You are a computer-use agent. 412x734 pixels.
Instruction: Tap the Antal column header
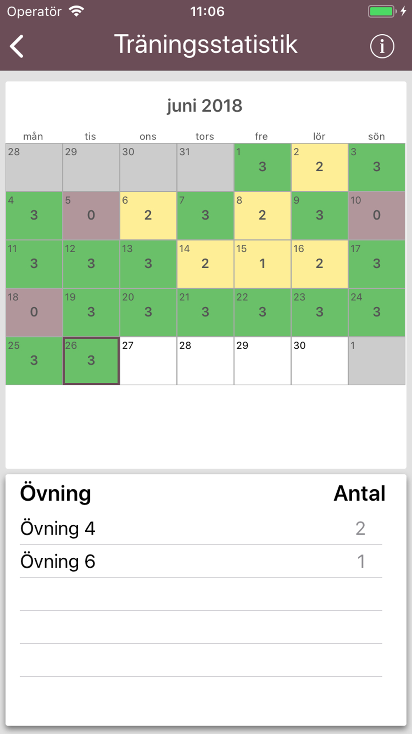pyautogui.click(x=360, y=493)
